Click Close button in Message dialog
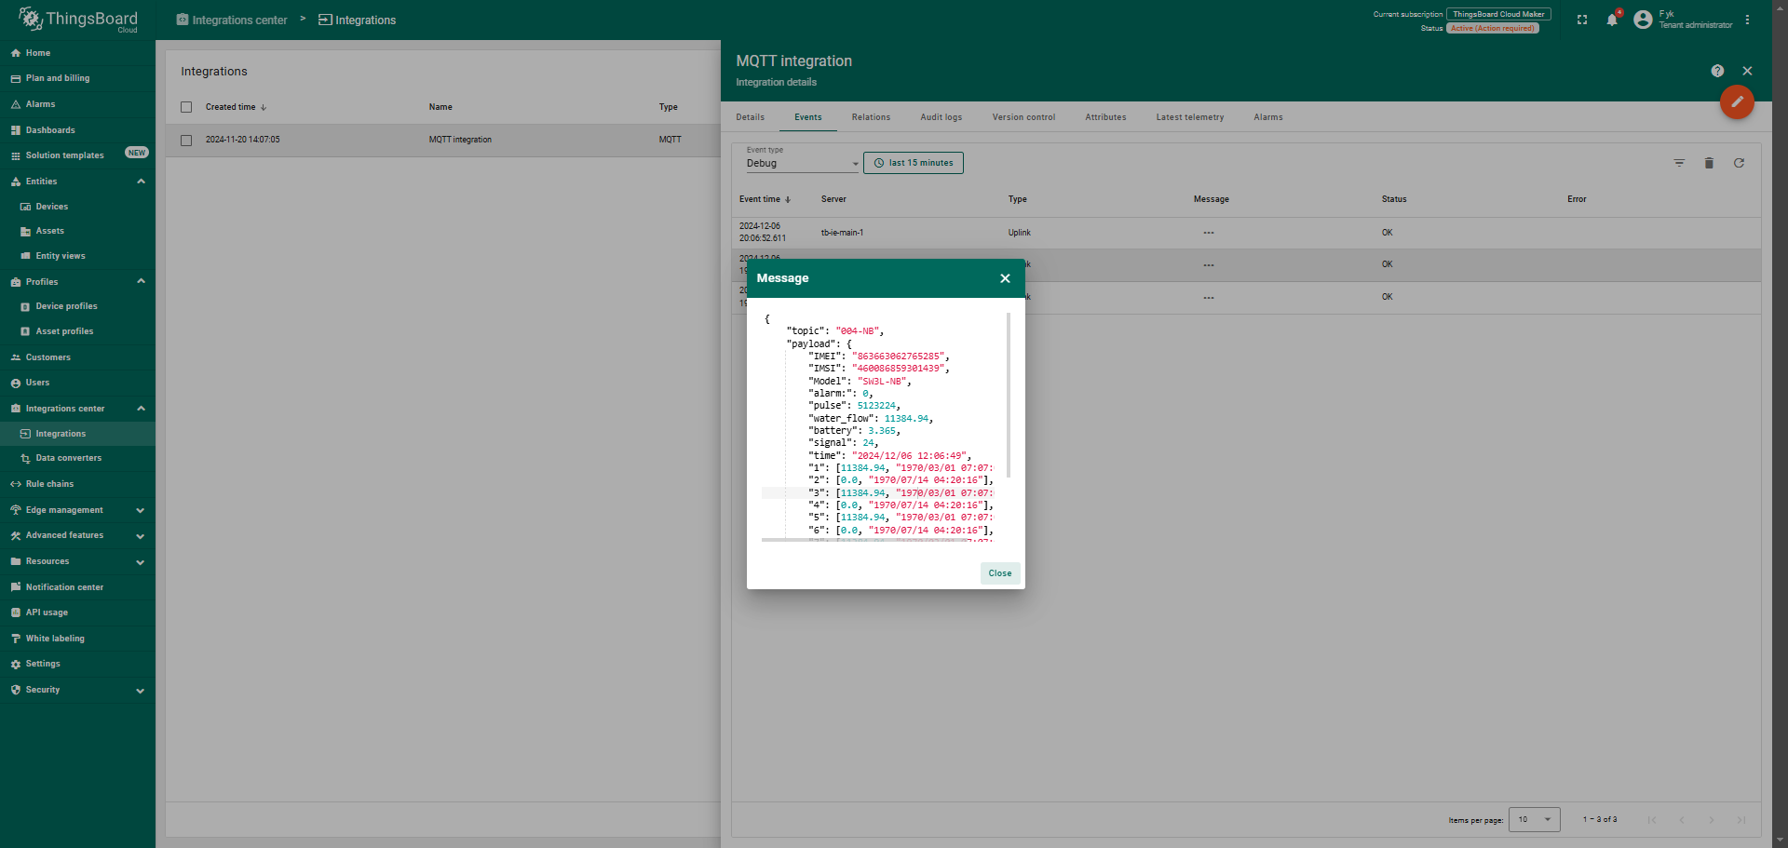 (x=1000, y=573)
